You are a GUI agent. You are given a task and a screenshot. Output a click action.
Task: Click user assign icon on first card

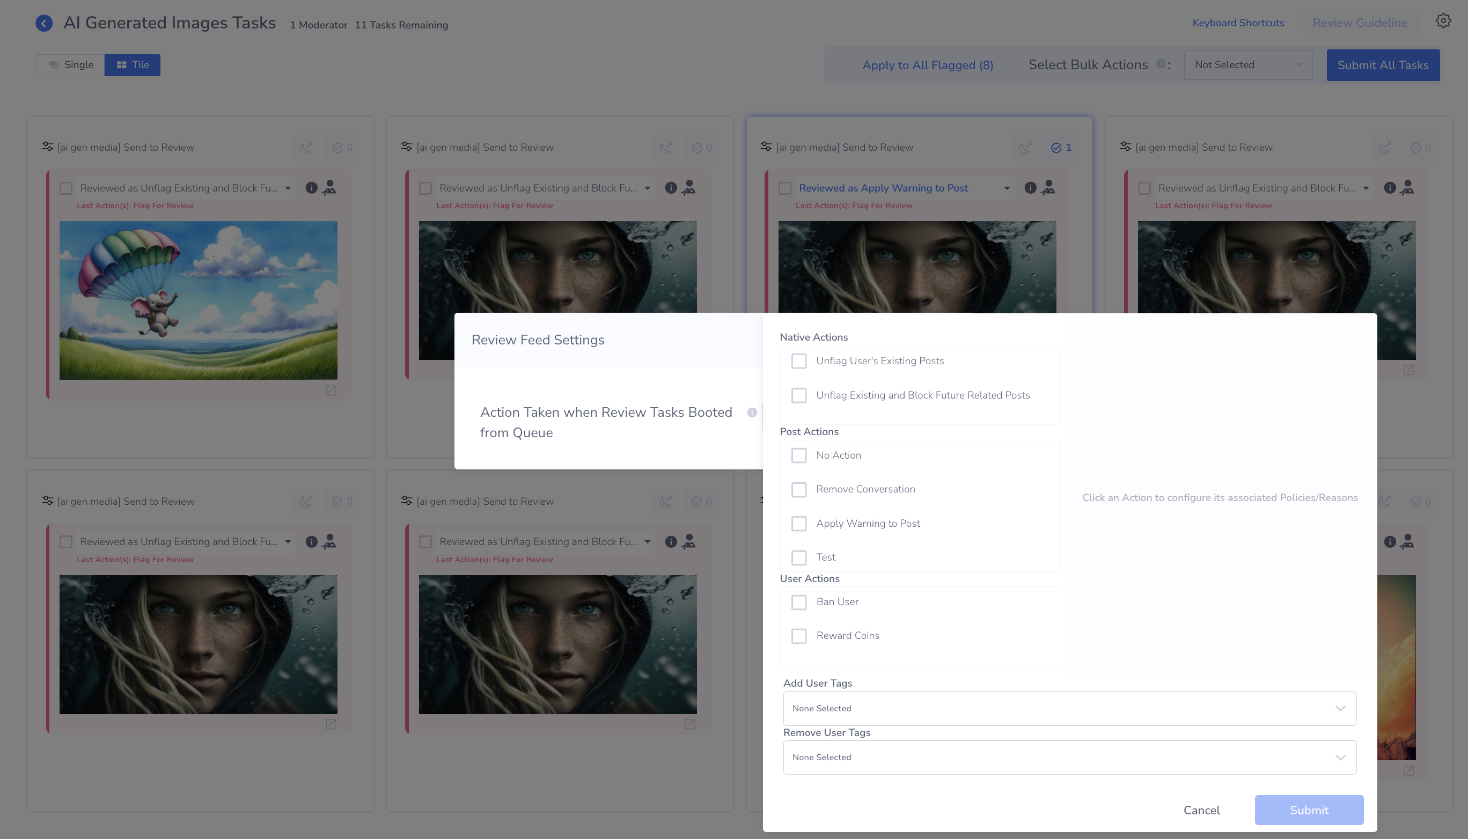pyautogui.click(x=329, y=188)
